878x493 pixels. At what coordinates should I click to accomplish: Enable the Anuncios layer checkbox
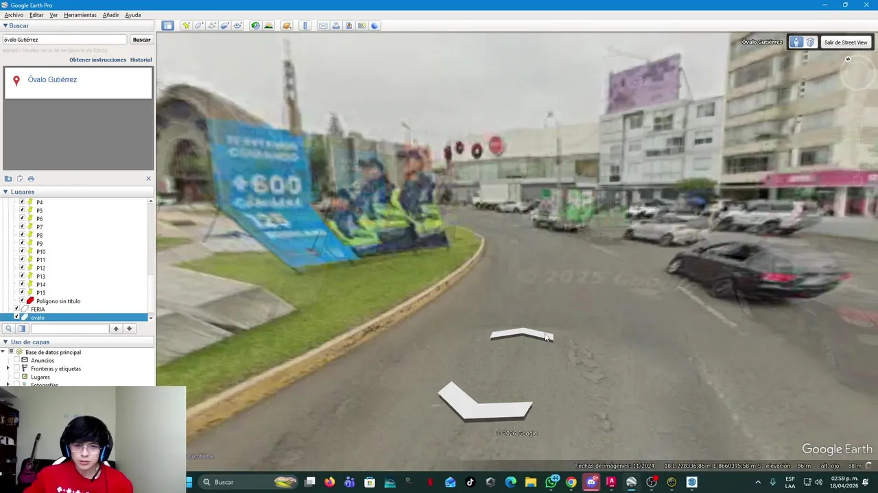click(x=16, y=360)
